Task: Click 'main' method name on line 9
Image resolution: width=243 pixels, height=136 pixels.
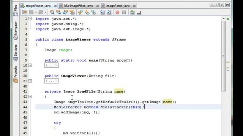Action: (x=93, y=60)
